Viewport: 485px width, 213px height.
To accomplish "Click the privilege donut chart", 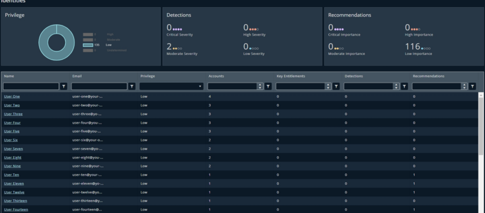I will [57, 43].
